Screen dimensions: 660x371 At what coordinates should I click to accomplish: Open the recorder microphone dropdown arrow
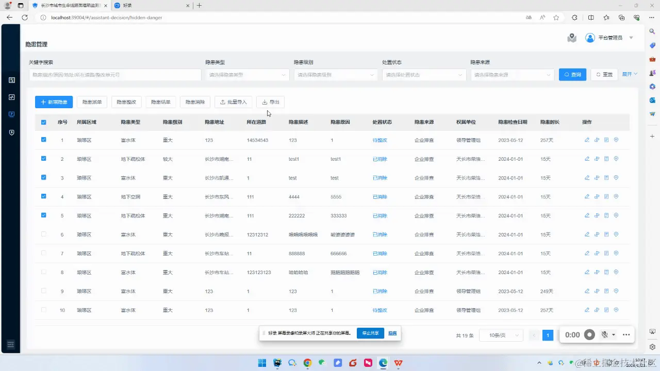[614, 335]
